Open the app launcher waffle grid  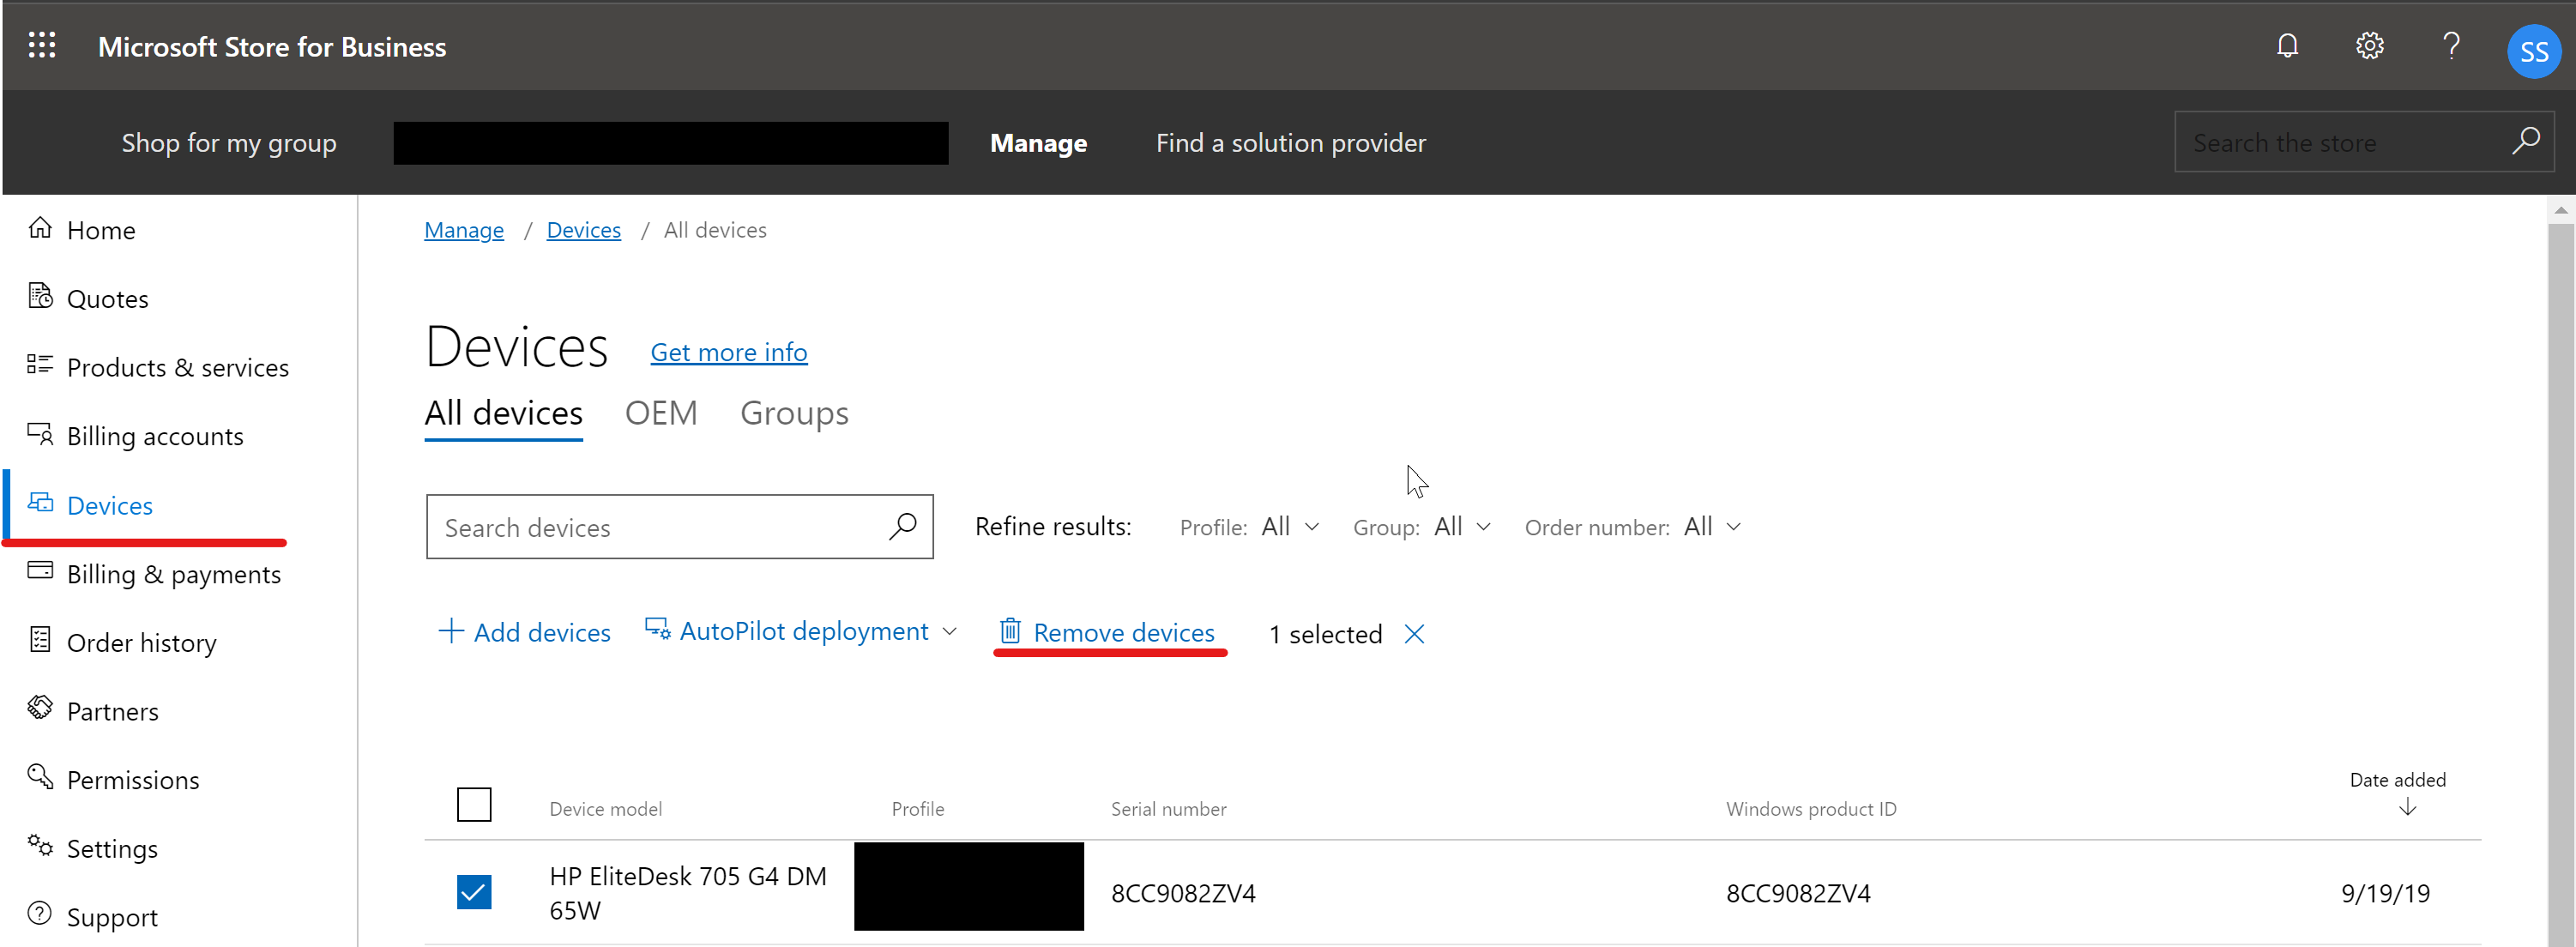(x=41, y=45)
